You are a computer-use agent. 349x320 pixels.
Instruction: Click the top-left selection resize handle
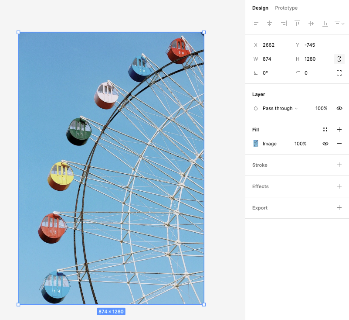tap(18, 32)
